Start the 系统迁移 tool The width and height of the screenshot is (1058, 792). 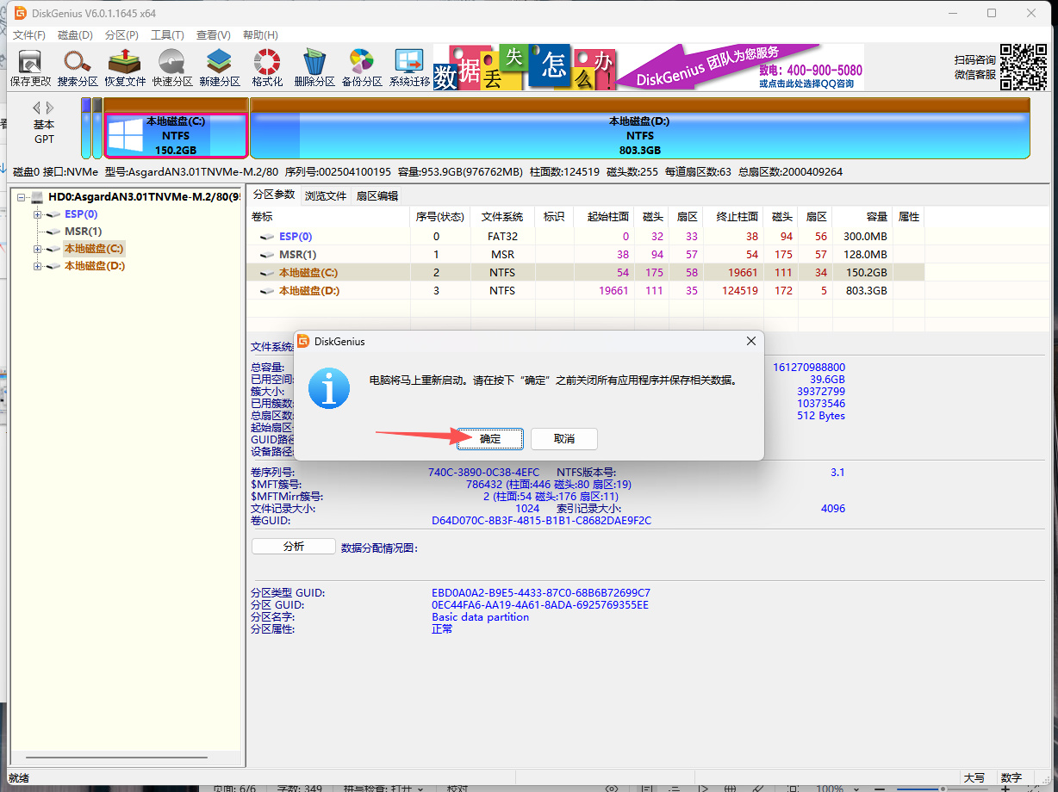(409, 68)
